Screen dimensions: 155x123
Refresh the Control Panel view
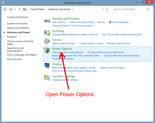click(107, 9)
